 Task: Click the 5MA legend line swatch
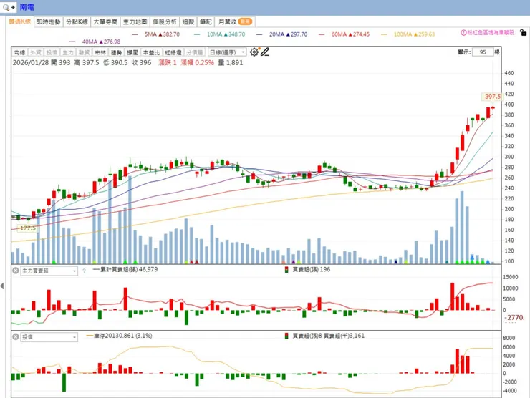point(135,34)
